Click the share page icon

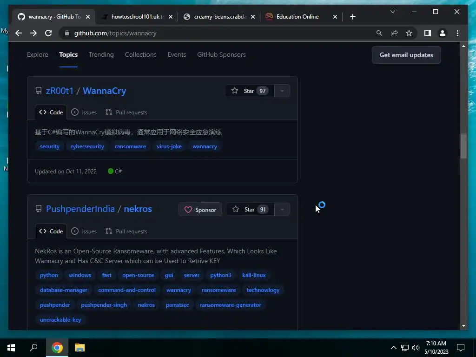click(394, 33)
